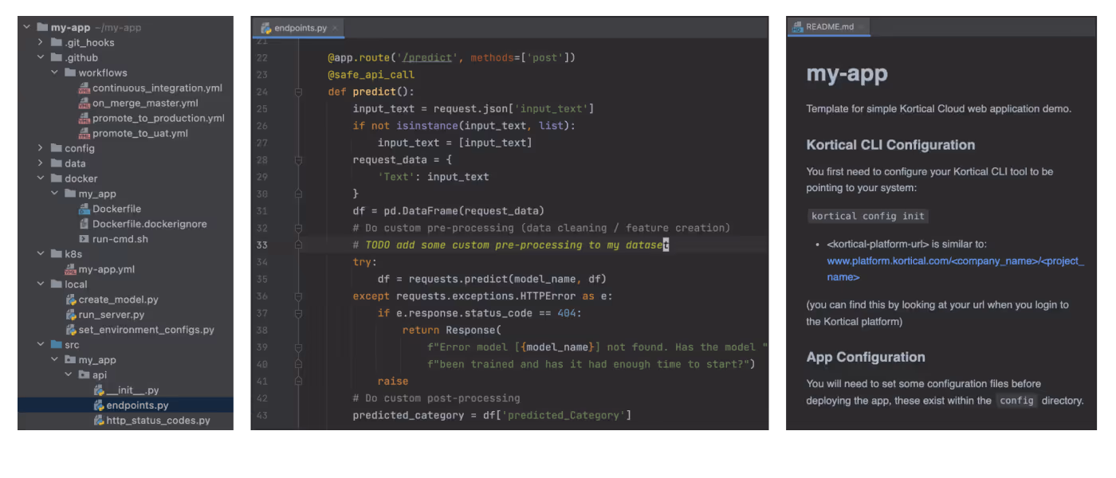The image size is (1116, 478).
Task: Switch to the README.md editor tab
Action: pyautogui.click(x=829, y=26)
